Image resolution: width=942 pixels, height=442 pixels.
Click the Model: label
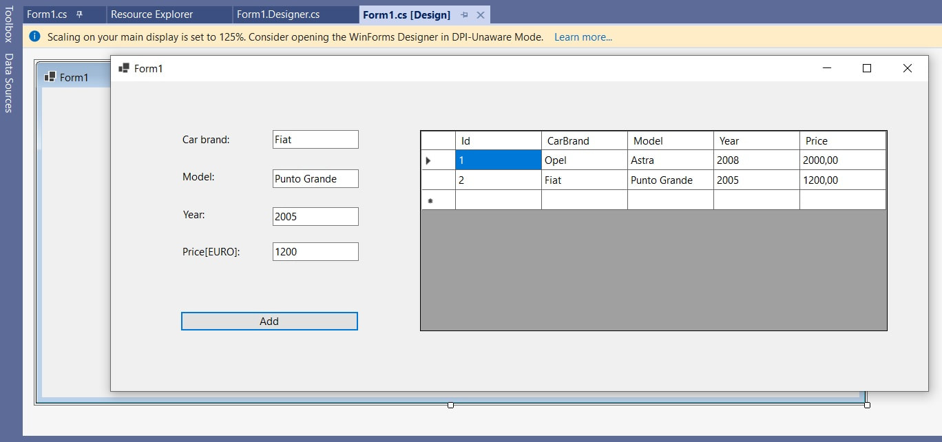click(x=198, y=177)
